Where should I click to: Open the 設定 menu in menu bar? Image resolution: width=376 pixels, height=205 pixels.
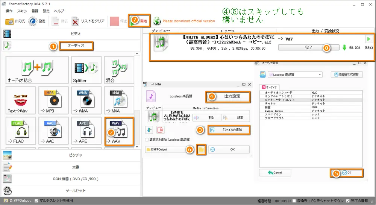click(x=46, y=11)
